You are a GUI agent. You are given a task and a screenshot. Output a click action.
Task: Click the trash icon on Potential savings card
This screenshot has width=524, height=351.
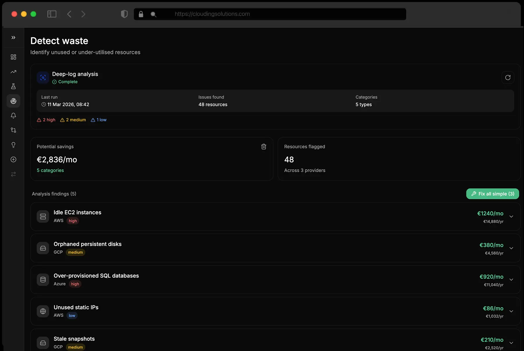click(263, 146)
